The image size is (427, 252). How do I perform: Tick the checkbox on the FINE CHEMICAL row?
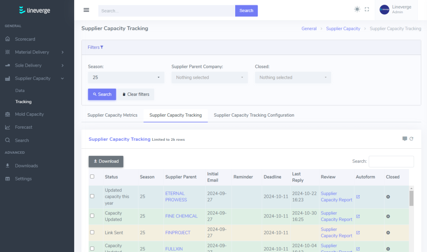(92, 216)
